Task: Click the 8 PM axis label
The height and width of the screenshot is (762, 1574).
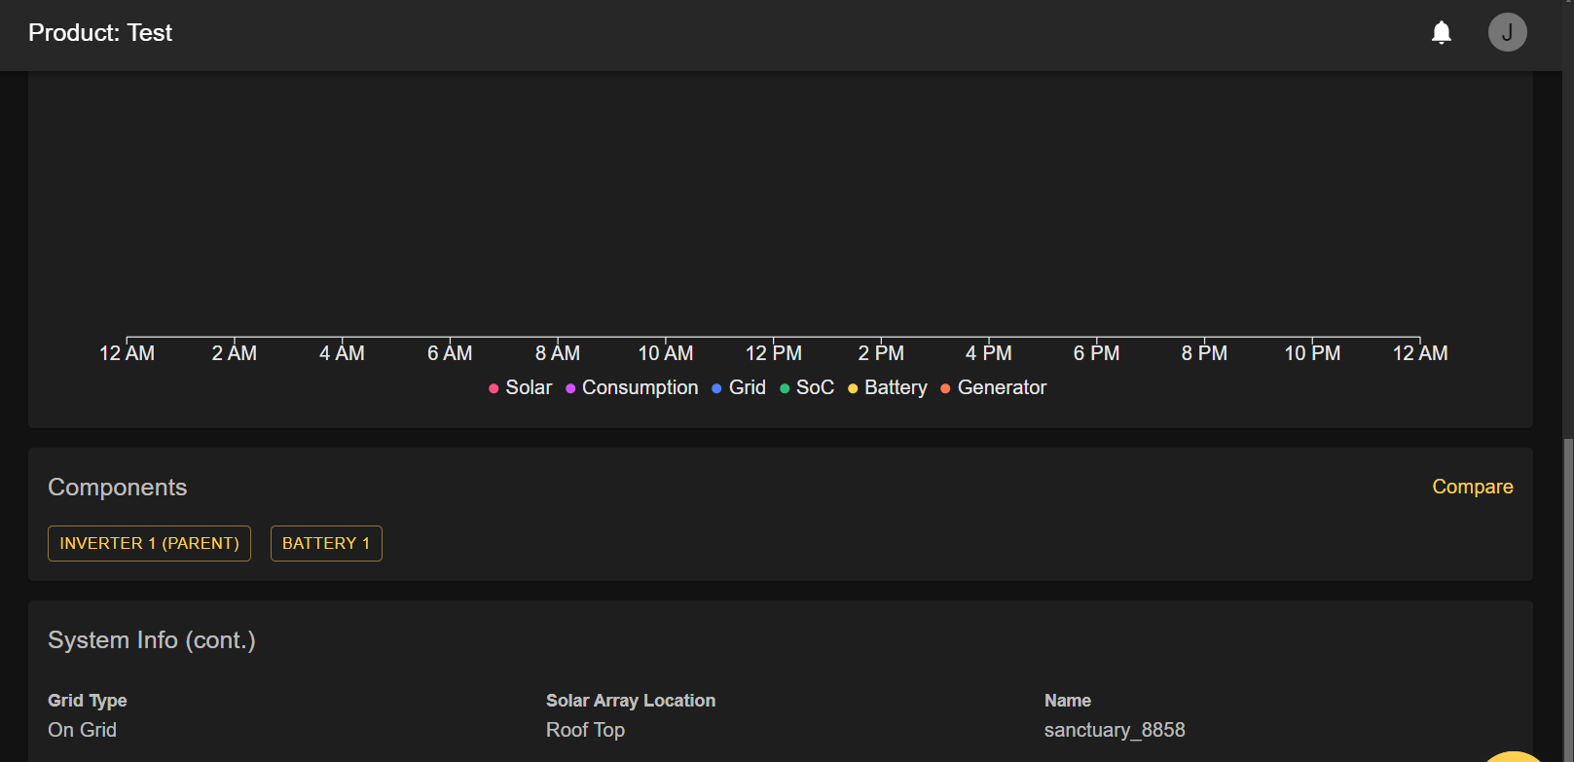Action: [x=1204, y=353]
